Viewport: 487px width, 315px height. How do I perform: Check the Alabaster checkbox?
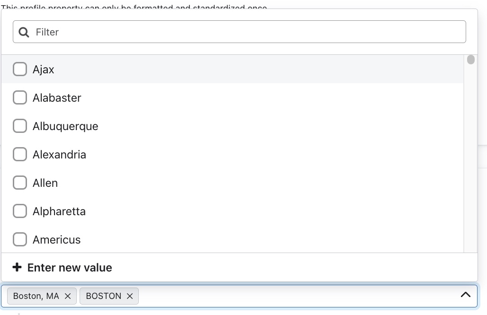click(x=20, y=97)
